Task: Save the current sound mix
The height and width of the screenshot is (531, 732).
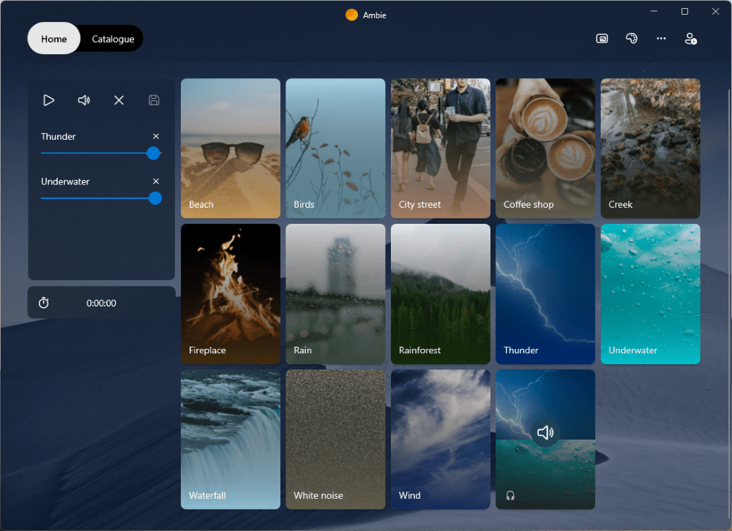Action: coord(154,100)
